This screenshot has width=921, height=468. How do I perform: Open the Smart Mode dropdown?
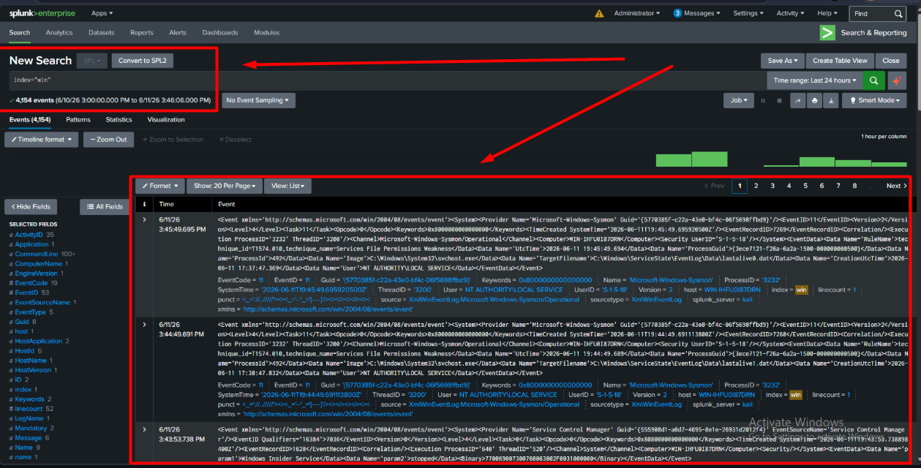pyautogui.click(x=874, y=100)
